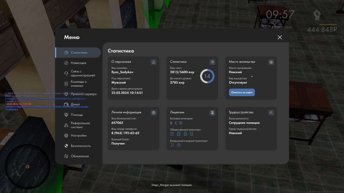Image resolution: width=344 pixels, height=193 pixels.
Task: Open the Обновления menu item
Action: [79, 156]
